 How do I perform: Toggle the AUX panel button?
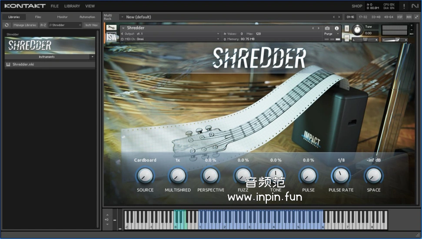coord(409,17)
